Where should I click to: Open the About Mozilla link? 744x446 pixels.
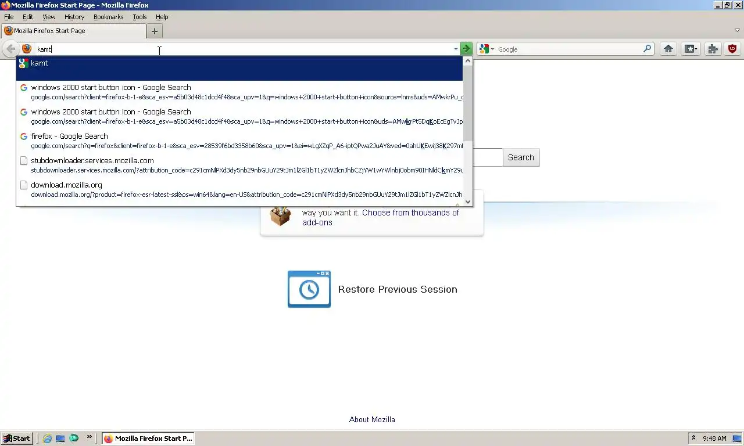tap(372, 419)
